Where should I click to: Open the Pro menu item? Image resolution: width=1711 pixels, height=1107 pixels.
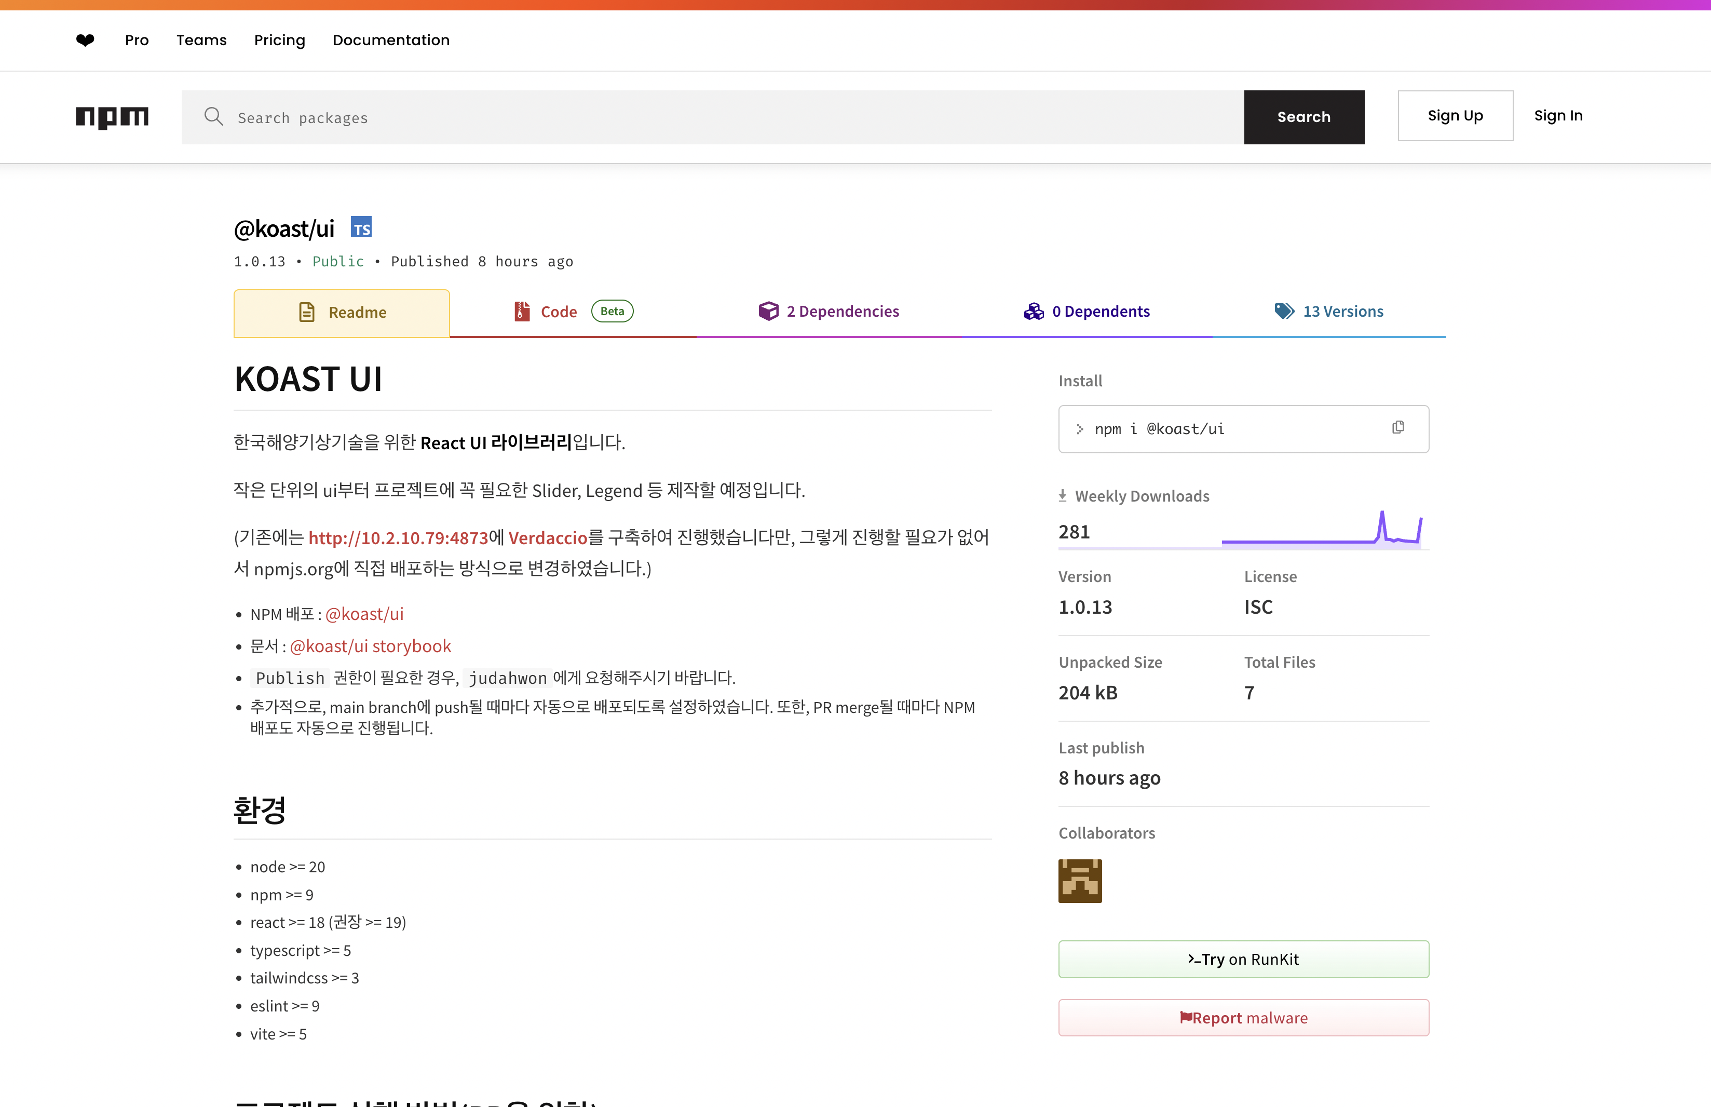click(x=137, y=40)
